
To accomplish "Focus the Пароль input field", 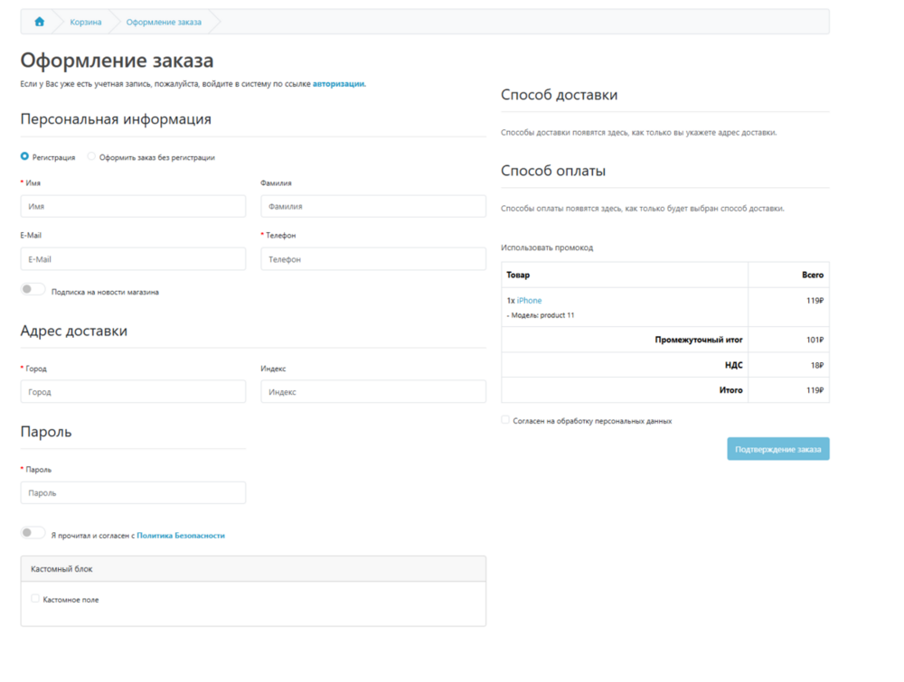I will (x=133, y=493).
